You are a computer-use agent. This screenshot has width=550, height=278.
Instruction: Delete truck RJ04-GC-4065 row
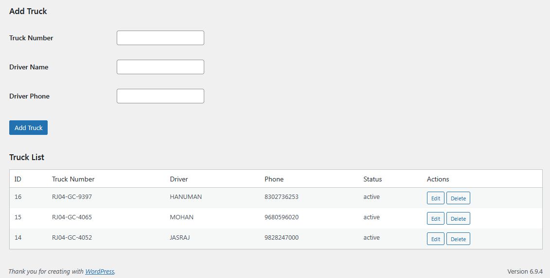click(x=458, y=218)
